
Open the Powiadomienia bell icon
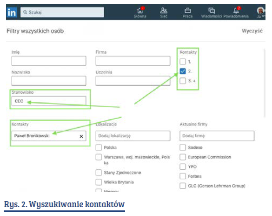point(236,11)
